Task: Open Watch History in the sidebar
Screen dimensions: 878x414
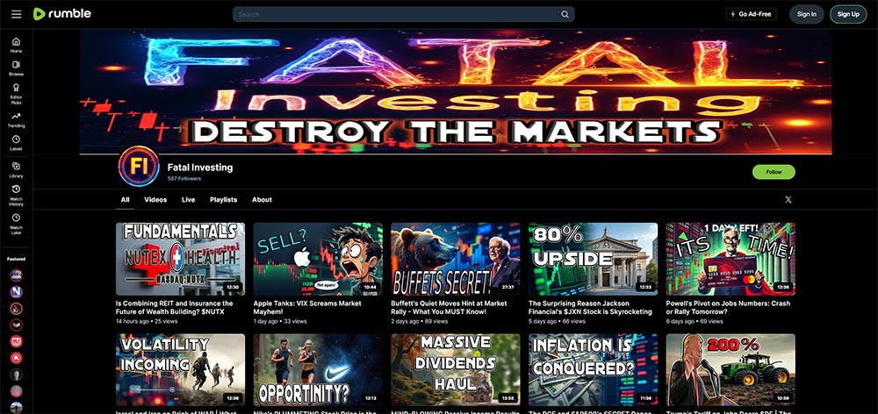Action: pos(16,196)
